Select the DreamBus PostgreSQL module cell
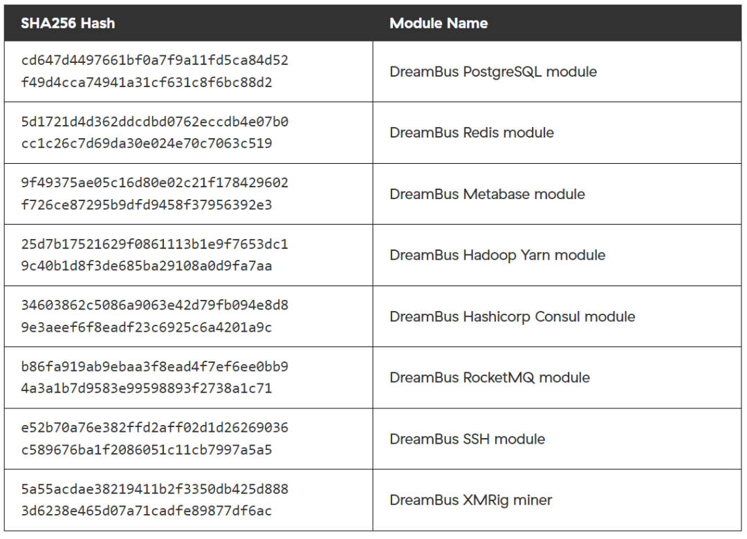 [x=493, y=72]
